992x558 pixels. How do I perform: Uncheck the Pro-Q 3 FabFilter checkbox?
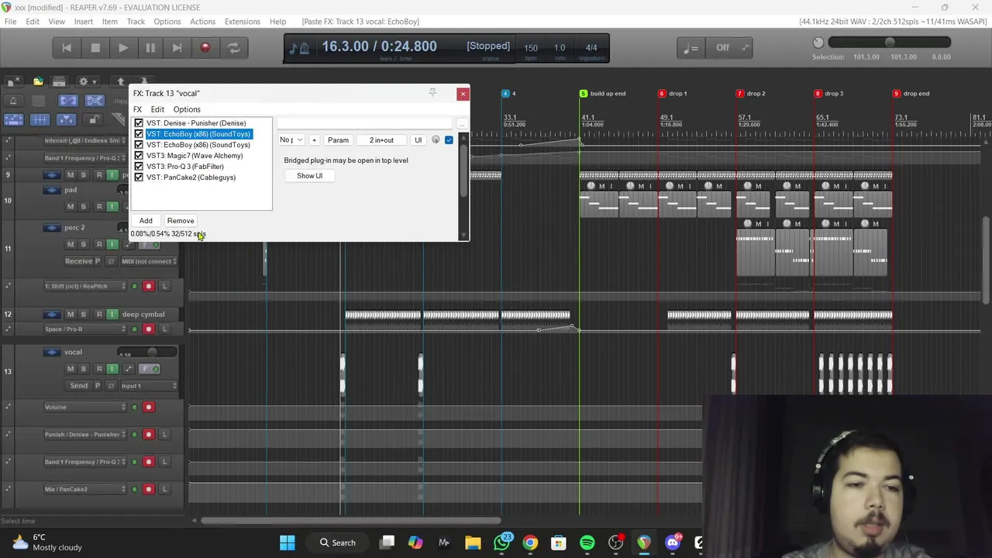click(x=139, y=167)
